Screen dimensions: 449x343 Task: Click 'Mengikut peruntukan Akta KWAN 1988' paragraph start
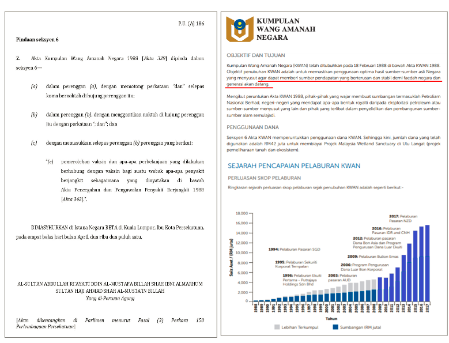click(265, 96)
